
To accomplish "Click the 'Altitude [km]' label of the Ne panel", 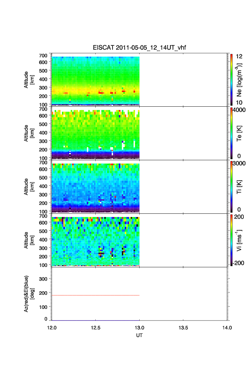I will click(29, 80).
